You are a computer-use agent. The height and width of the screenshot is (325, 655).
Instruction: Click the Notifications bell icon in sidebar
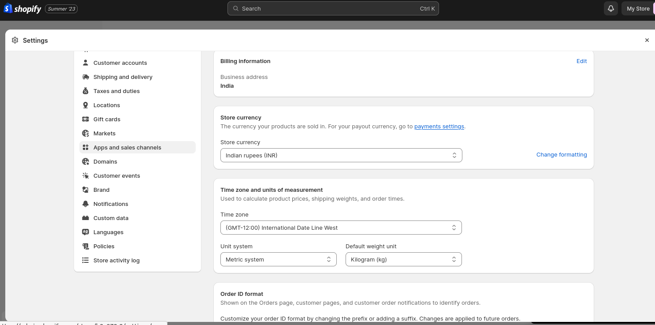click(x=86, y=204)
